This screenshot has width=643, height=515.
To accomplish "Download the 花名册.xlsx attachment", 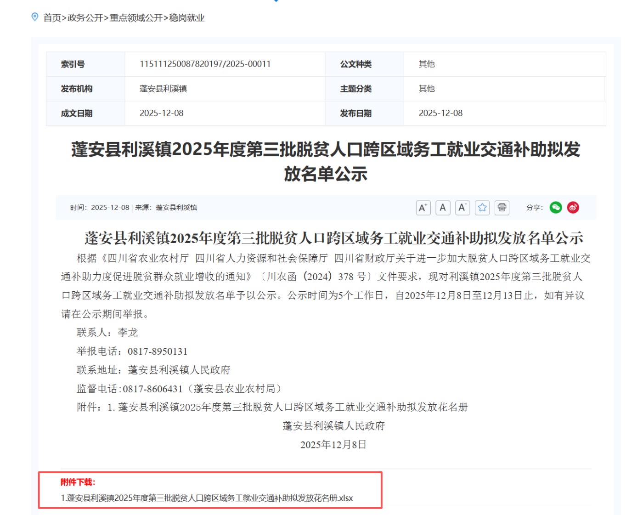I will 207,498.
